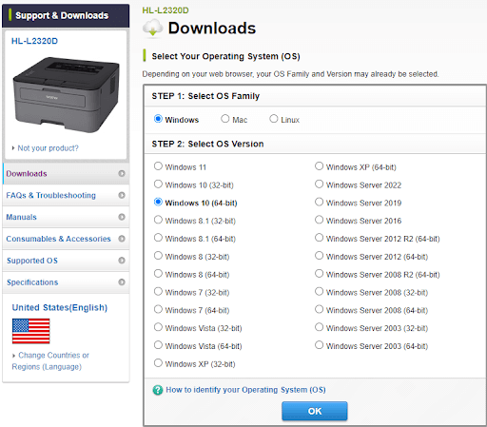Click the green question mark help icon
487x427 pixels.
(x=158, y=390)
